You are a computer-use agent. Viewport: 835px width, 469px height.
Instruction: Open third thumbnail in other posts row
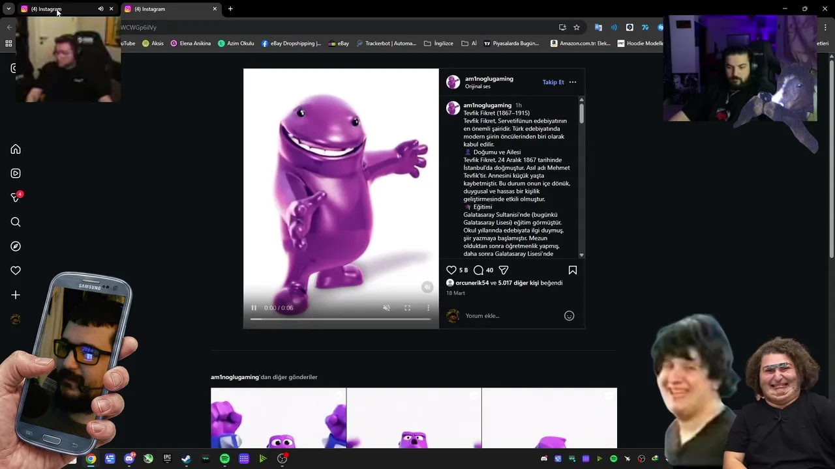(549, 418)
